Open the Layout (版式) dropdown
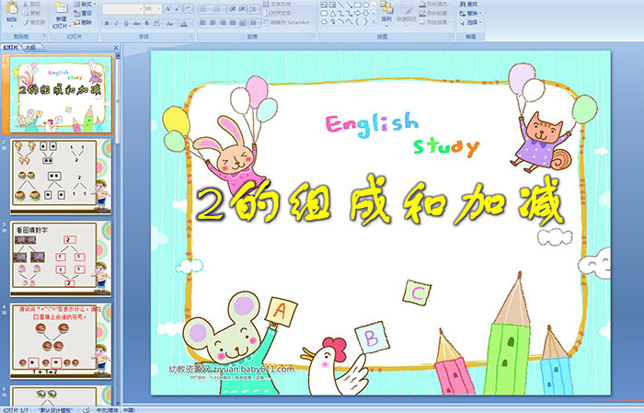 tap(85, 4)
